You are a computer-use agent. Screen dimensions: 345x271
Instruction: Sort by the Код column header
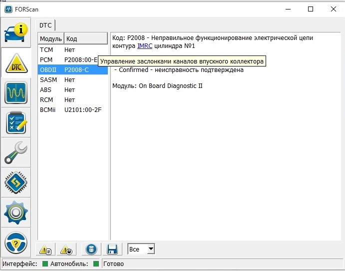click(x=86, y=39)
